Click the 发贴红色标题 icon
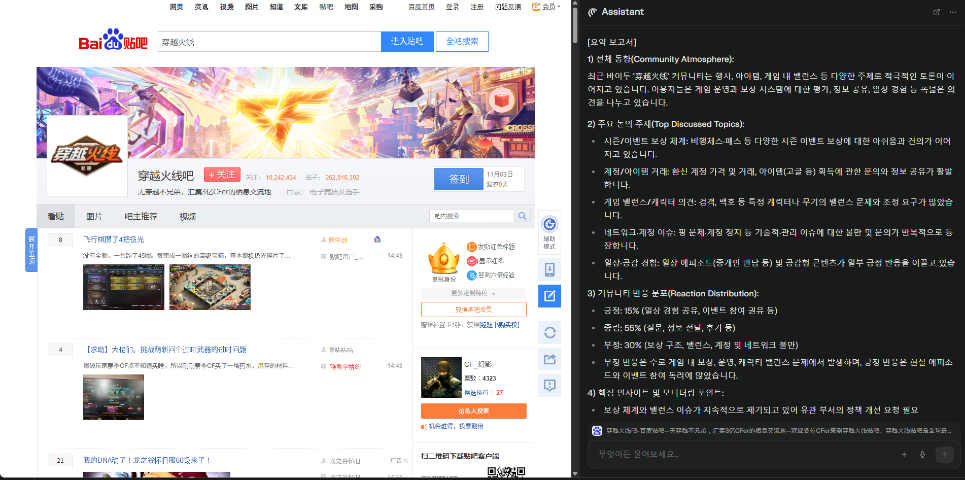 point(472,247)
